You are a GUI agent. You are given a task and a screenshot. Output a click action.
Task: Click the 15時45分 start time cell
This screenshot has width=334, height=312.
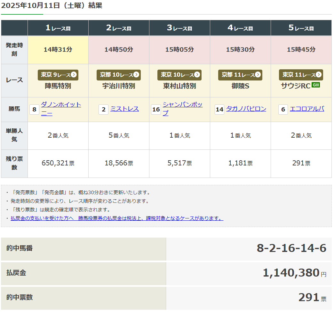tap(301, 50)
